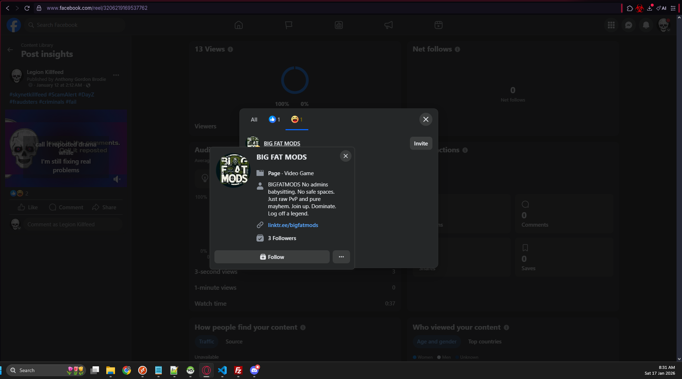Like the Legion Killfeed post
Viewport: 682px width, 379px height.
point(28,207)
